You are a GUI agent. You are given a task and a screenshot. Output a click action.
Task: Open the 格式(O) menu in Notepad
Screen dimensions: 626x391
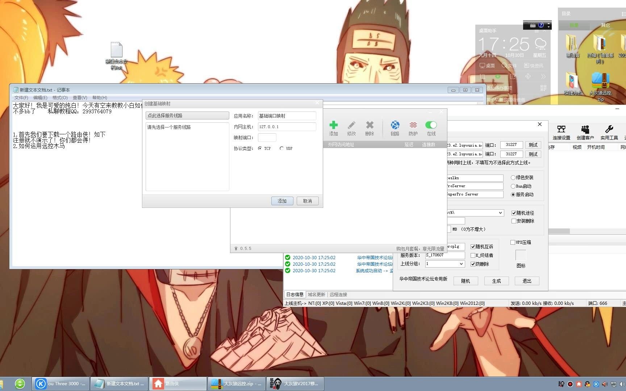point(60,98)
